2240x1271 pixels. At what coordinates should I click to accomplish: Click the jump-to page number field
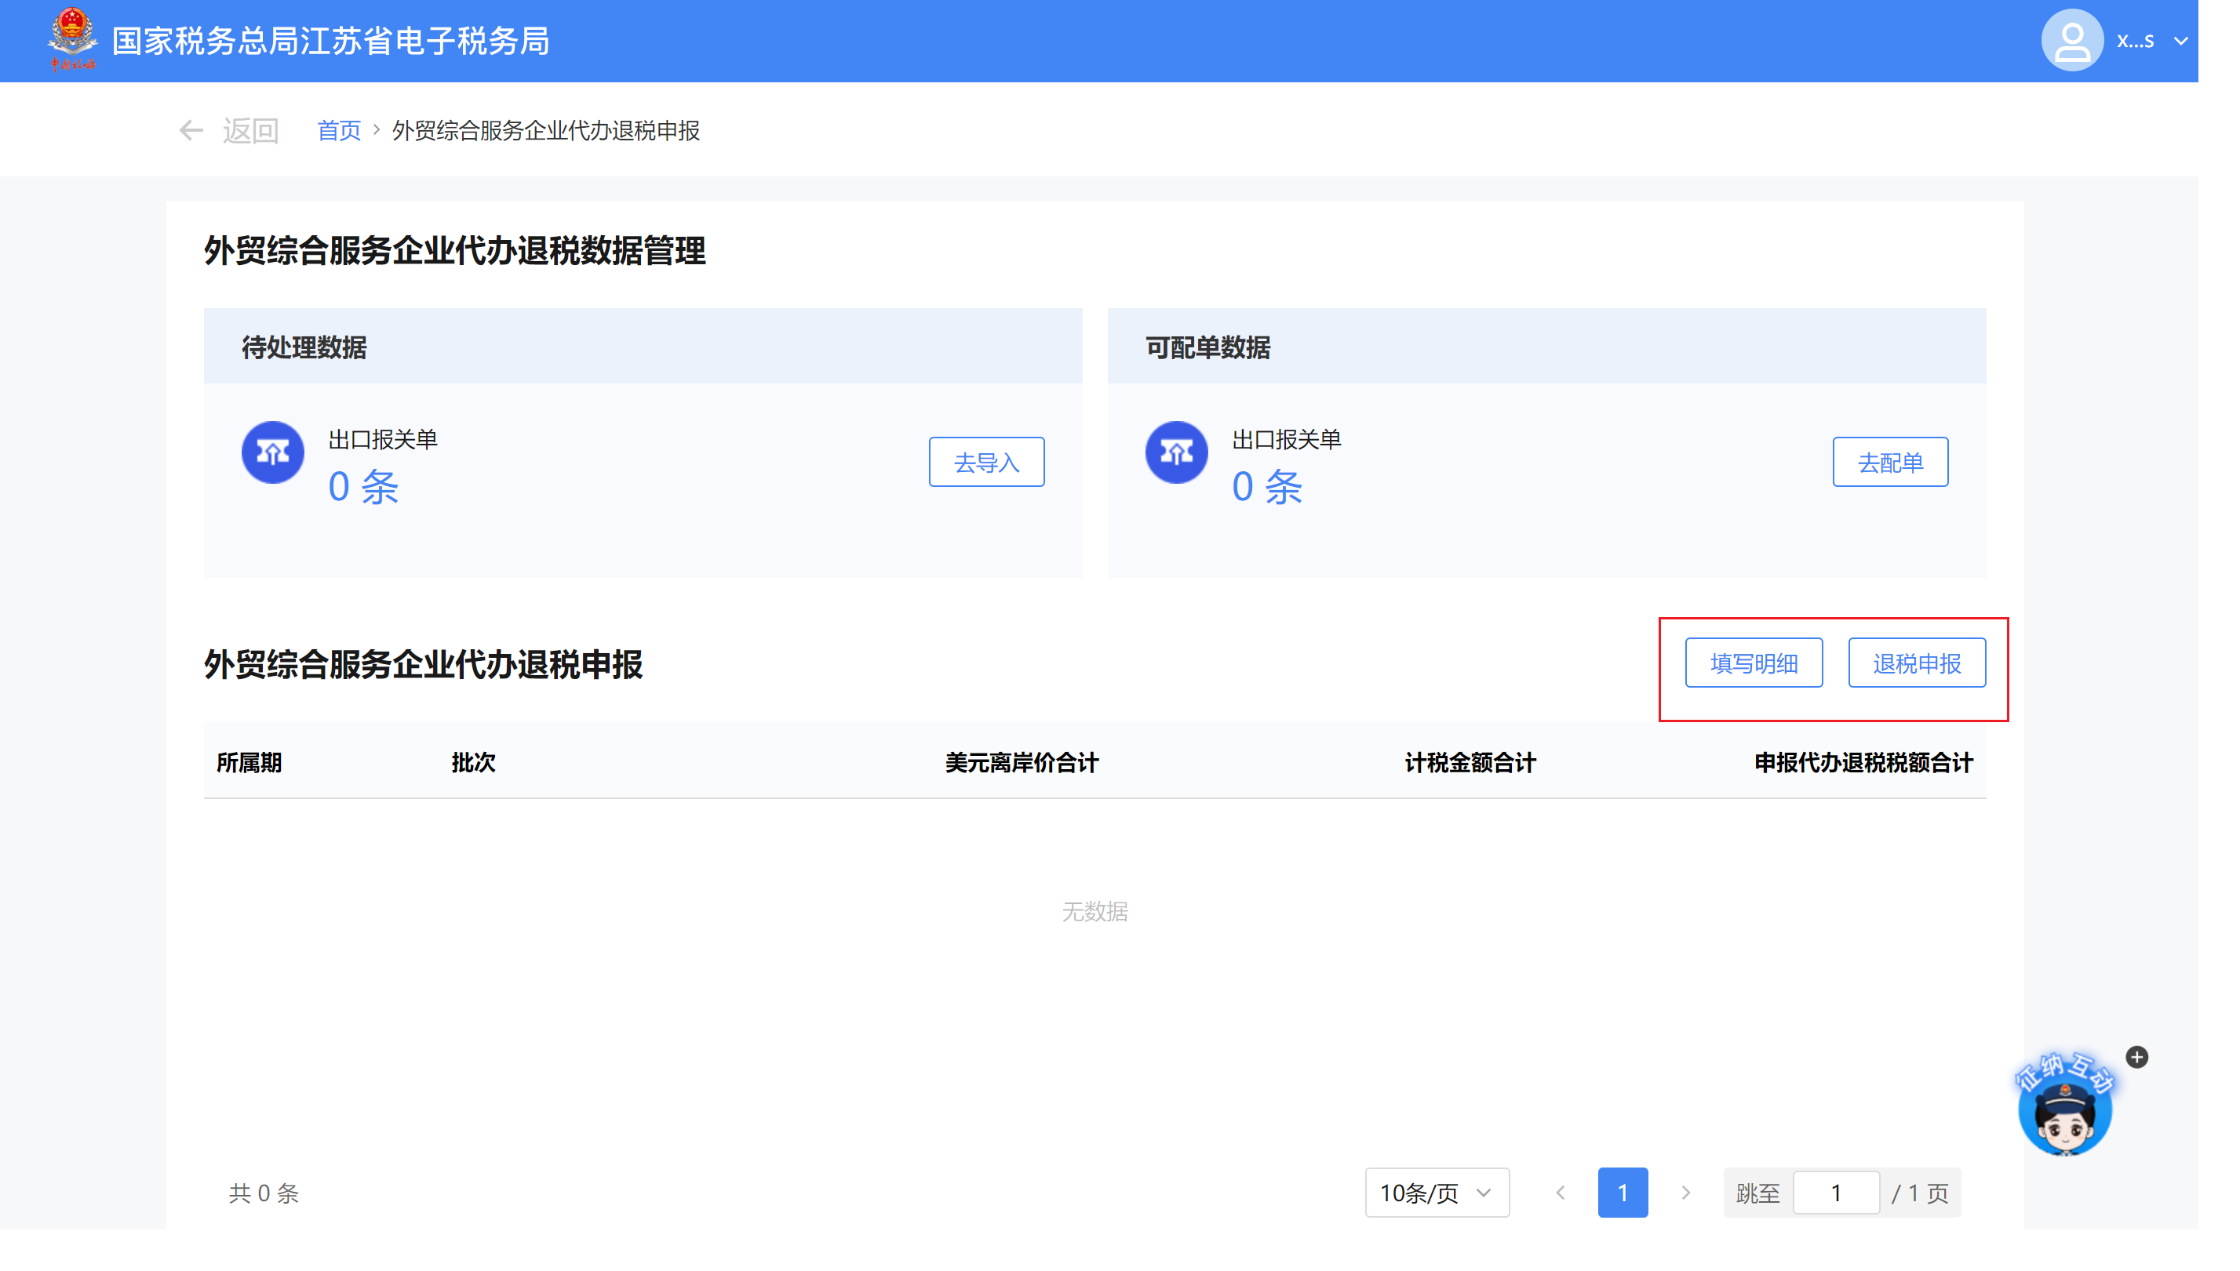(1835, 1193)
